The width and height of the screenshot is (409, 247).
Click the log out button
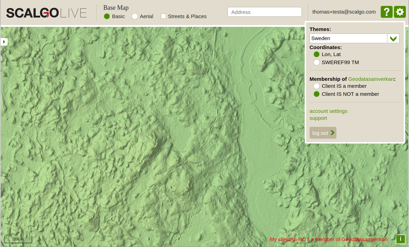point(323,133)
